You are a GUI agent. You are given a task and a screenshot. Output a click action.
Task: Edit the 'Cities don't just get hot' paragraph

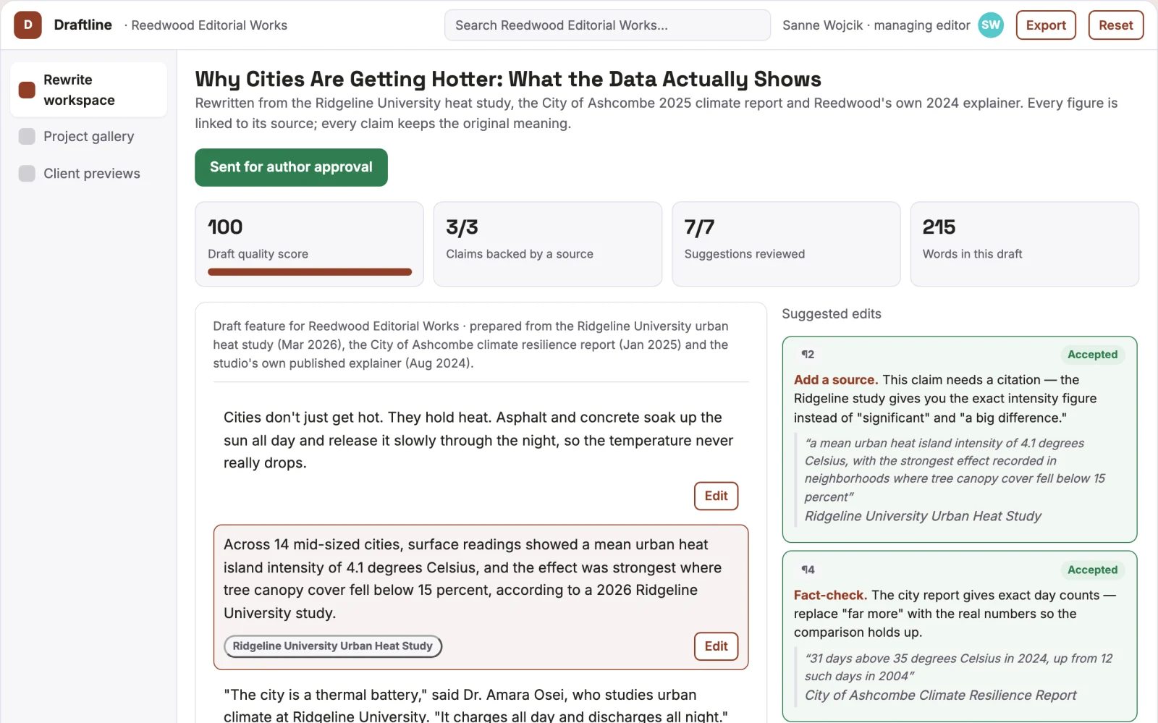pos(716,496)
